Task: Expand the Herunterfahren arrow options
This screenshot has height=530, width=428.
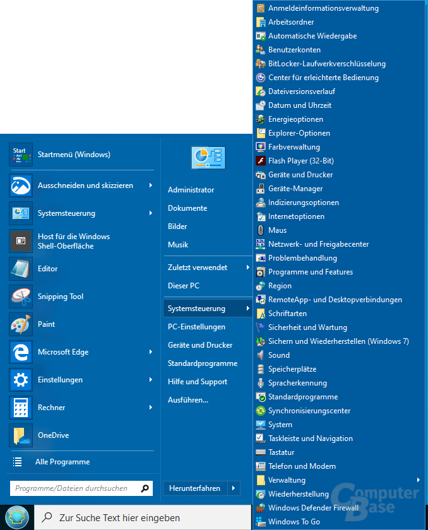Action: [234, 488]
